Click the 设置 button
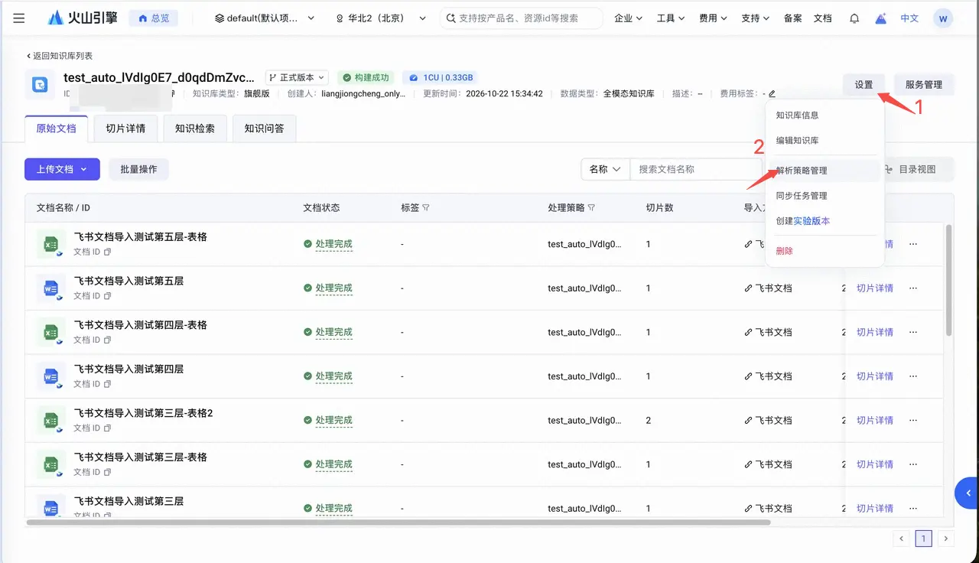 click(x=864, y=85)
